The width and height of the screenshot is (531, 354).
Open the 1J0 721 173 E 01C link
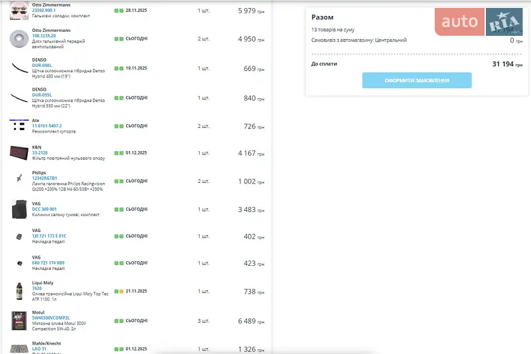click(x=49, y=236)
